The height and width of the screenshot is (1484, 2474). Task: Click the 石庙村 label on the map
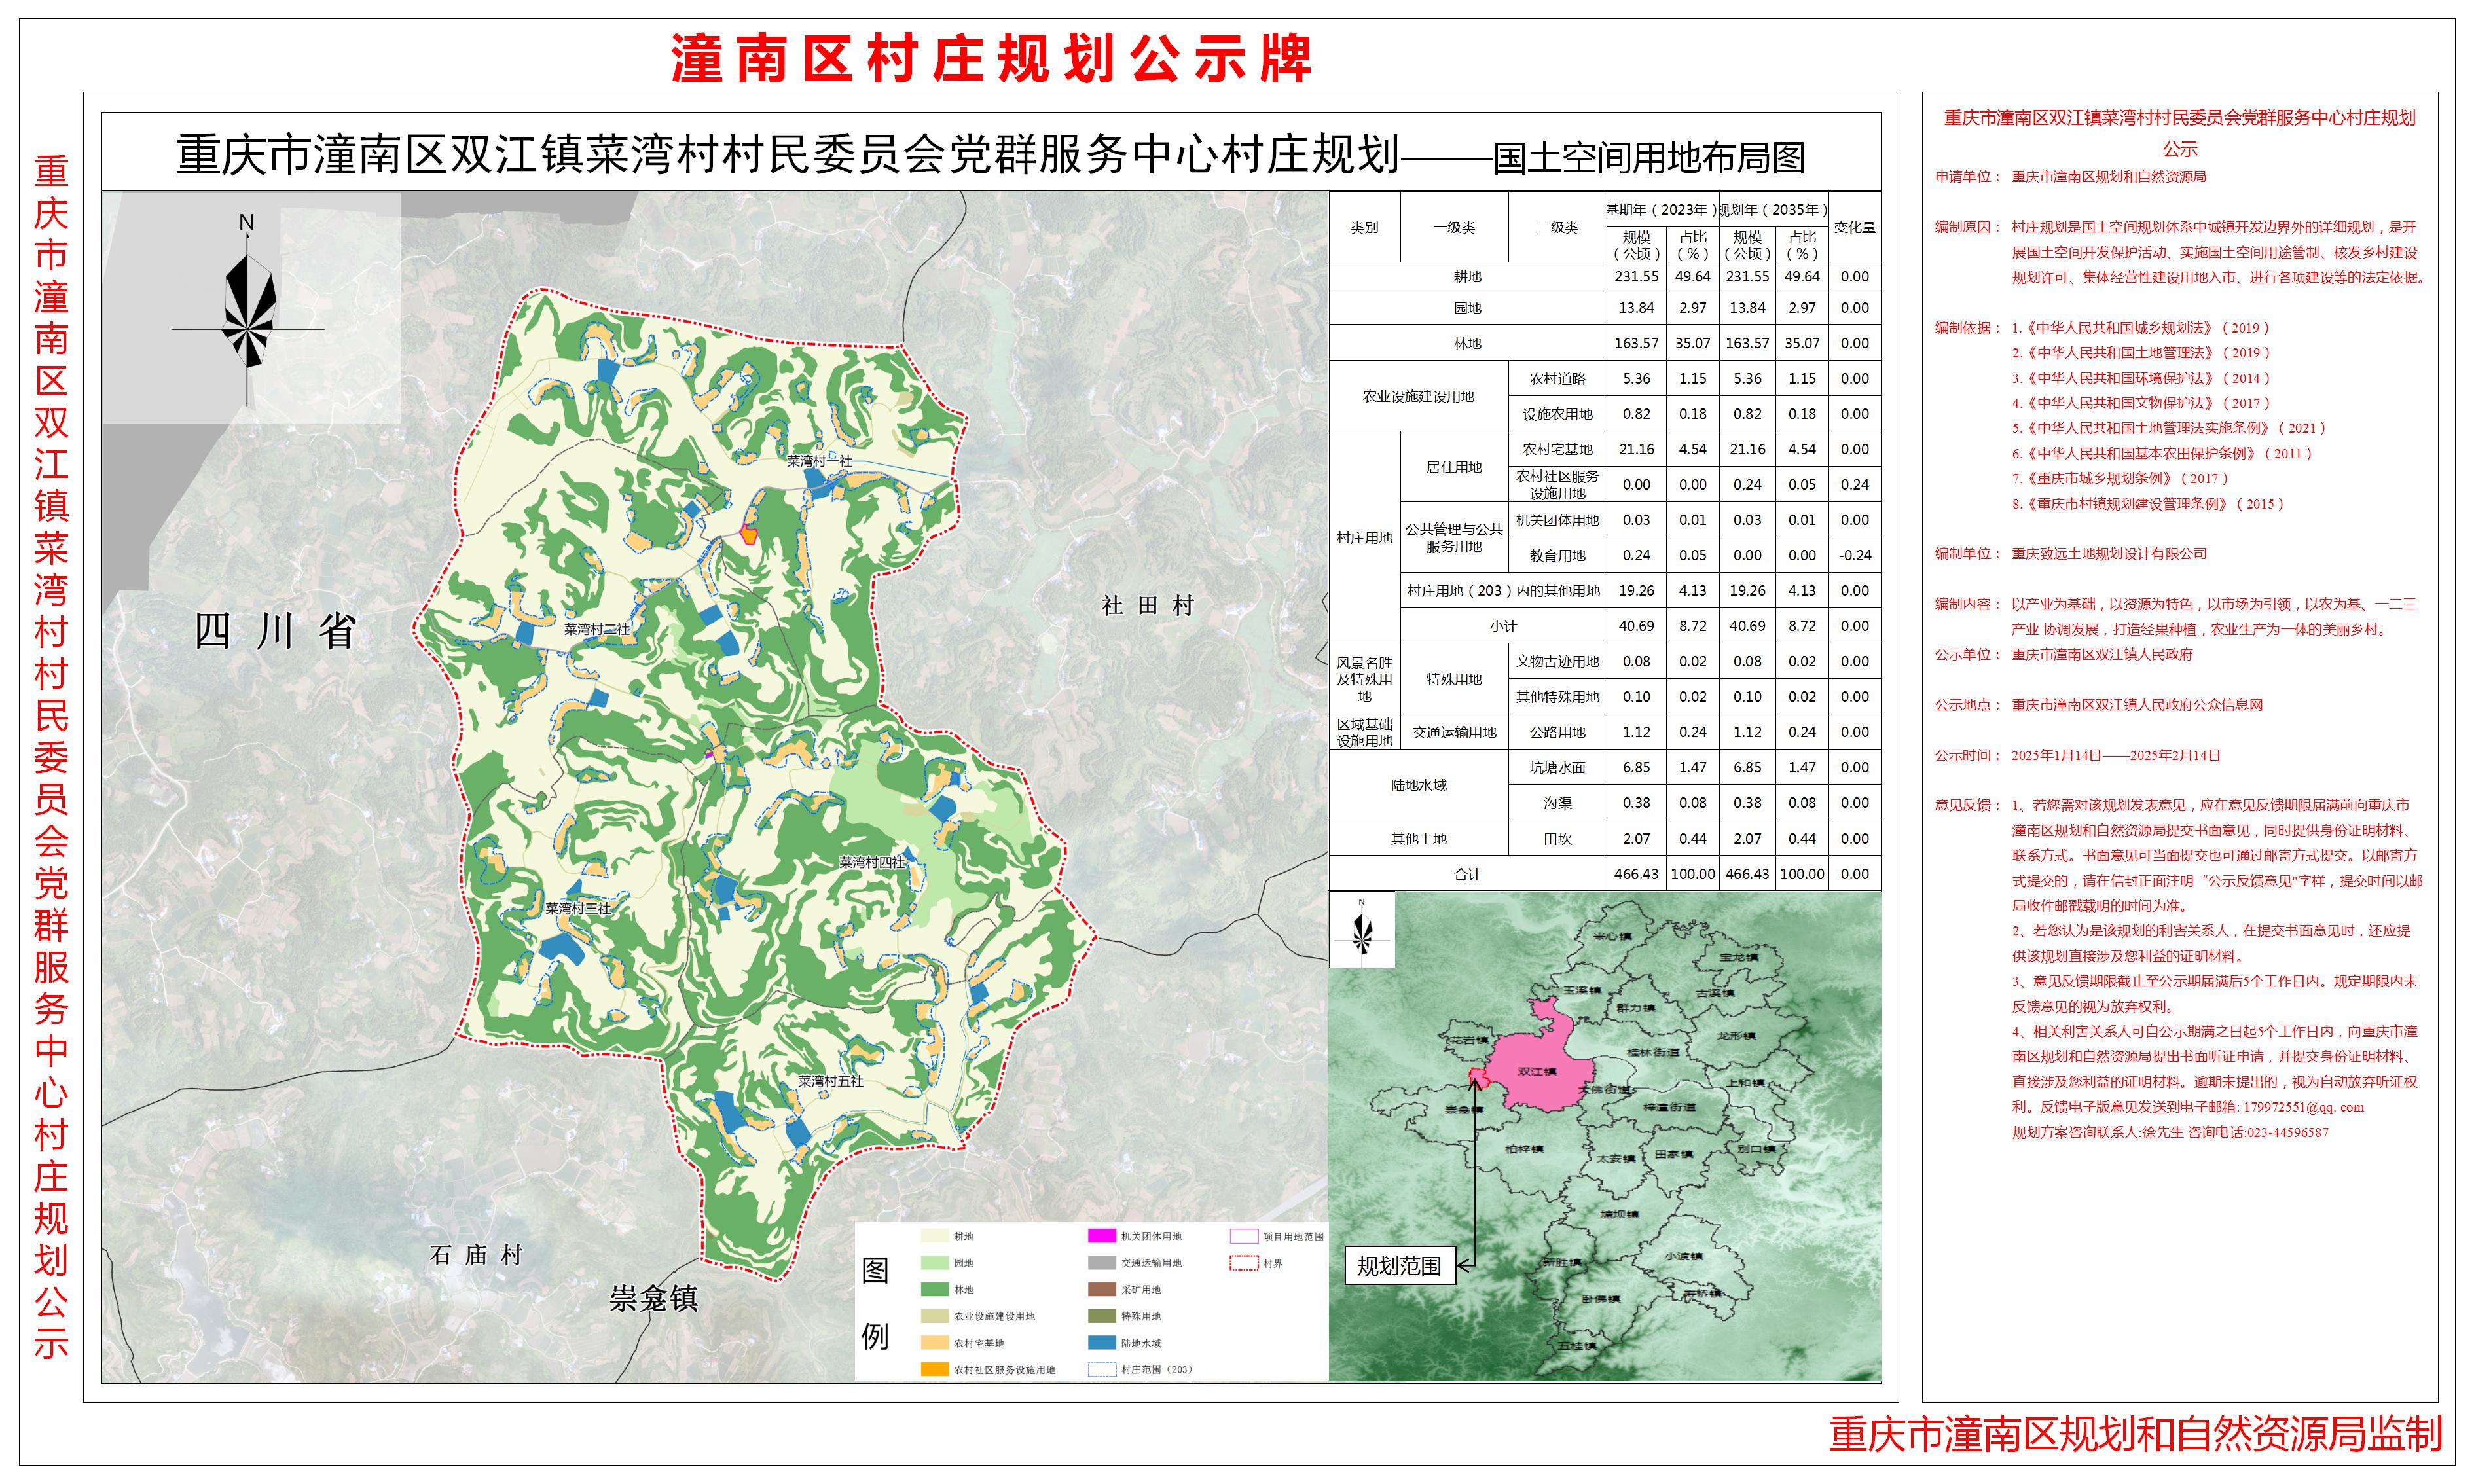pos(476,1255)
